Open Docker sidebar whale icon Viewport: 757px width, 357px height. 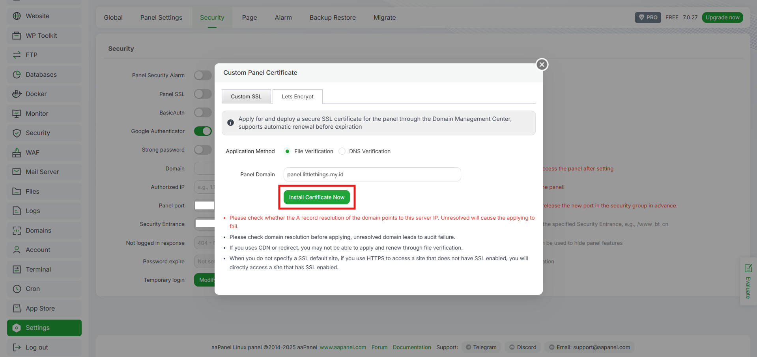tap(17, 94)
